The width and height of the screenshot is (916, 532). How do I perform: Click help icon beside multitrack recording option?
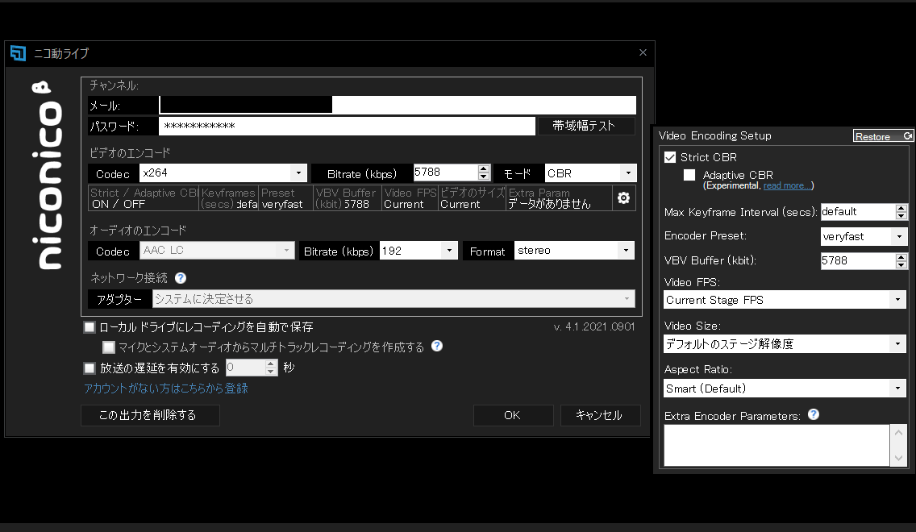click(x=437, y=346)
